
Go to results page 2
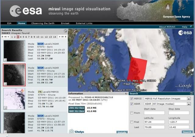point(15,37)
